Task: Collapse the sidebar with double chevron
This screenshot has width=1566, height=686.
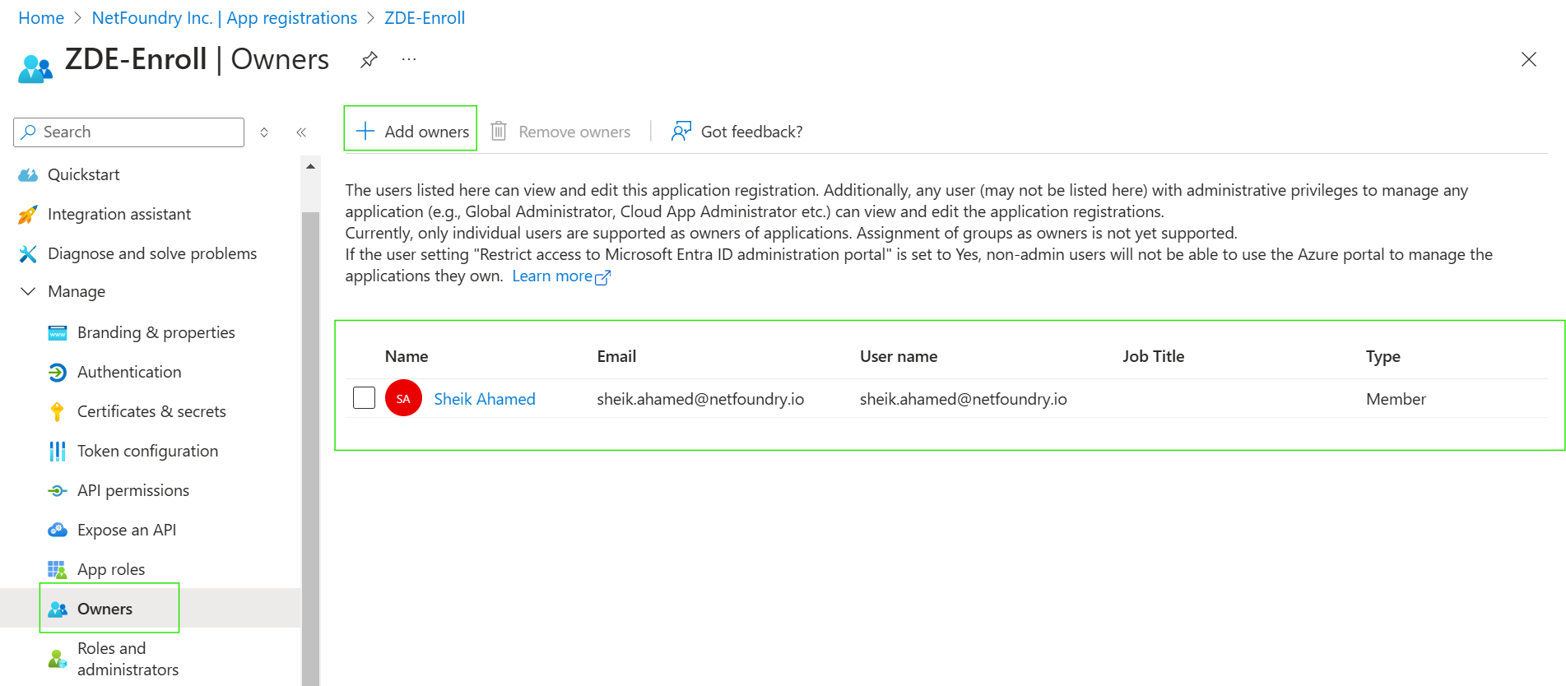Action: click(x=301, y=132)
